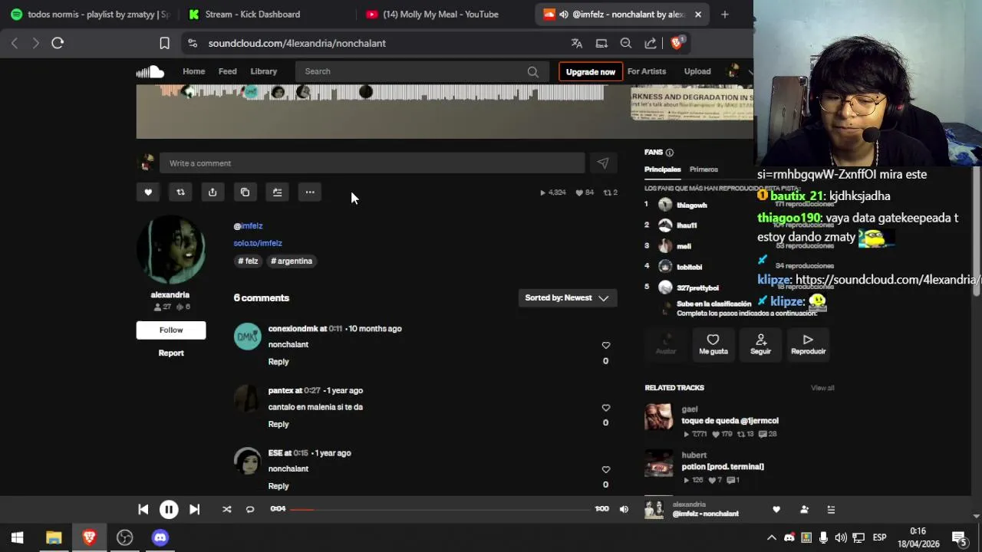Click the Seguir button
The height and width of the screenshot is (552, 982).
tap(761, 343)
